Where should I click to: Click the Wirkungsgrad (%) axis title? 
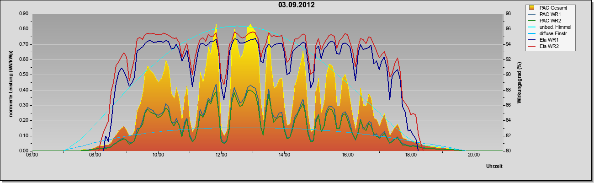tap(520, 83)
